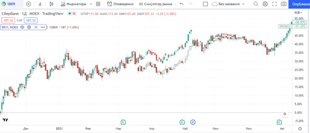The height and width of the screenshot is (133, 310).
Task: Open SR1! series settings gear
Action: pyautogui.click(x=29, y=27)
